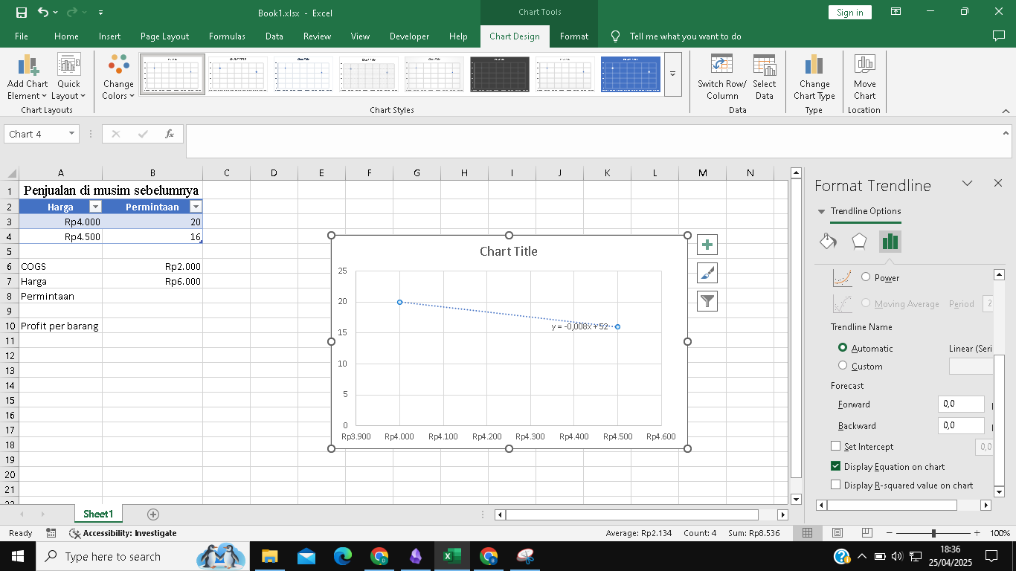
Task: Select the Sheet1 worksheet tab
Action: [x=98, y=514]
